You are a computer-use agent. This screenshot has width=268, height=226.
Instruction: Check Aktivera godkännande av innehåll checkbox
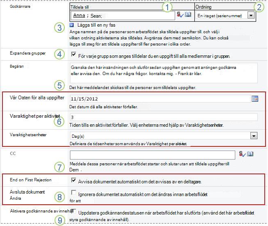click(x=74, y=211)
